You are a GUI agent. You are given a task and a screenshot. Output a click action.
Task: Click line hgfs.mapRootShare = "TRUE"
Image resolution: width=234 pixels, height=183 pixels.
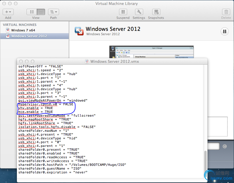[45, 120]
